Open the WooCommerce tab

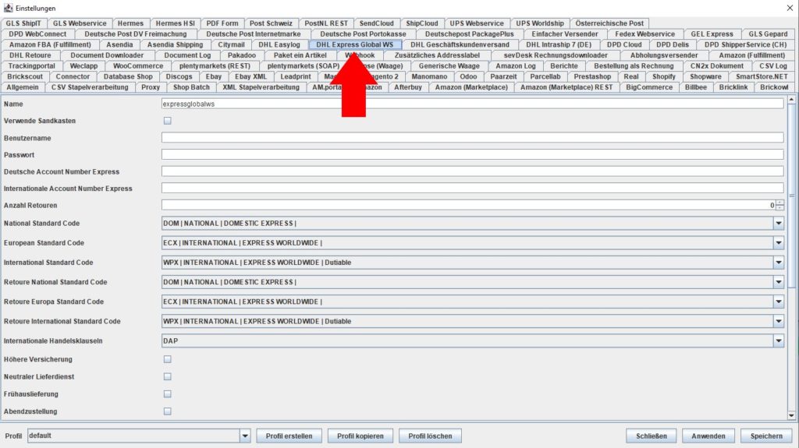click(138, 66)
